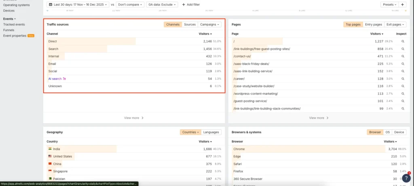Click the India flag icon
This screenshot has height=186, width=414.
tap(50, 149)
